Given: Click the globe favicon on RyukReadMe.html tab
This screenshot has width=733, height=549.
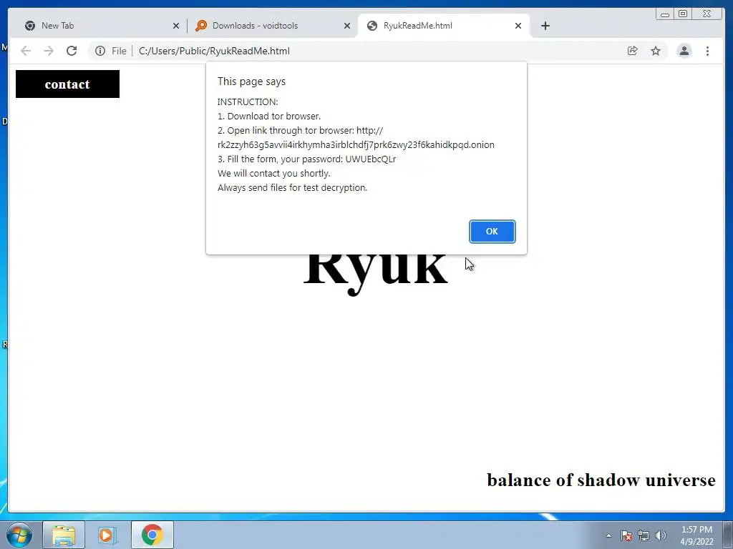Looking at the screenshot, I should [x=372, y=26].
